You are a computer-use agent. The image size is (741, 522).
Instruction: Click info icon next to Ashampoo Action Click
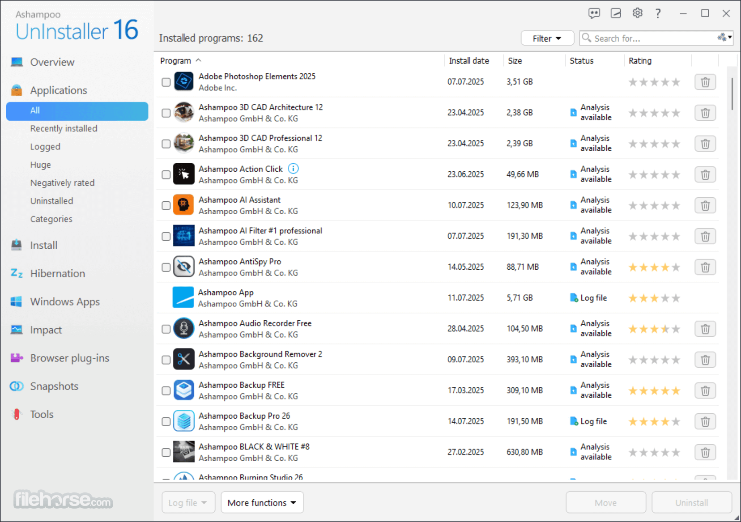(293, 169)
